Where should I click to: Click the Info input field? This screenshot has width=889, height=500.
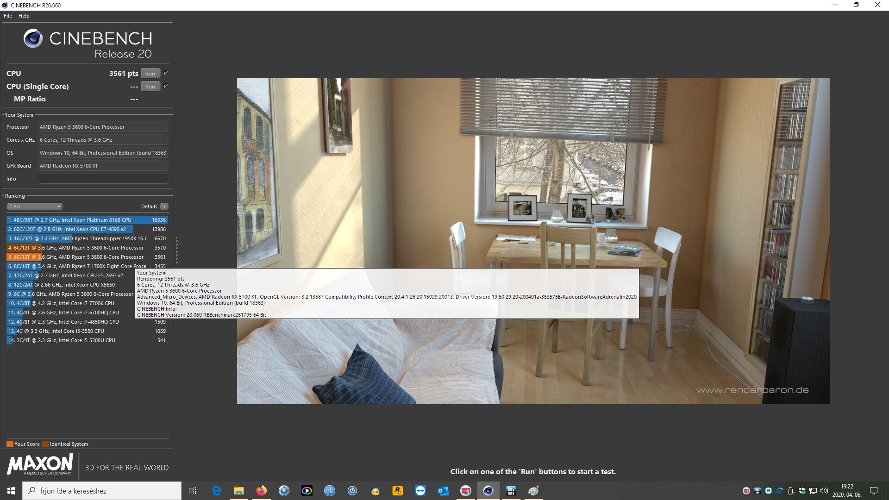[x=102, y=179]
